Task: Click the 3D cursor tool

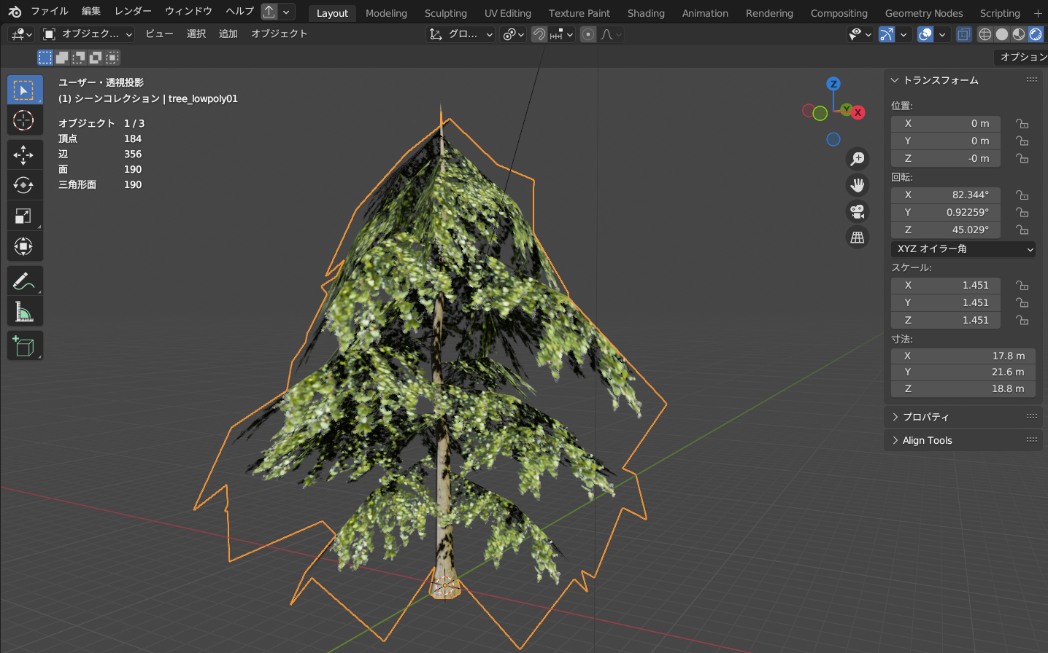Action: point(25,120)
